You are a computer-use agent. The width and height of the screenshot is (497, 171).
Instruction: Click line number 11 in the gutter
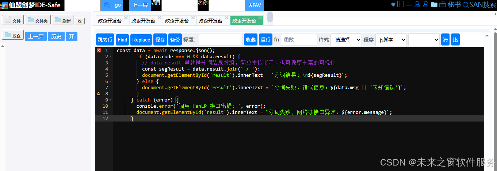point(105,112)
